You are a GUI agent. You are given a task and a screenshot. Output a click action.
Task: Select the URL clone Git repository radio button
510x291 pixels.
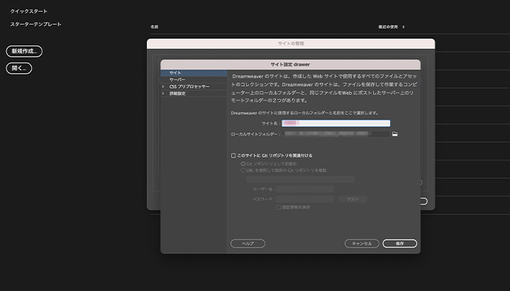243,170
